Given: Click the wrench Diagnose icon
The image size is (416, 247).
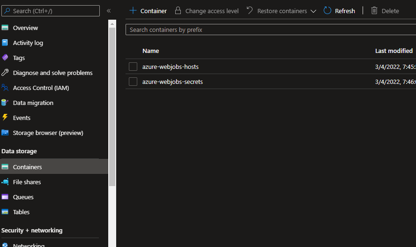Looking at the screenshot, I should click(x=5, y=73).
